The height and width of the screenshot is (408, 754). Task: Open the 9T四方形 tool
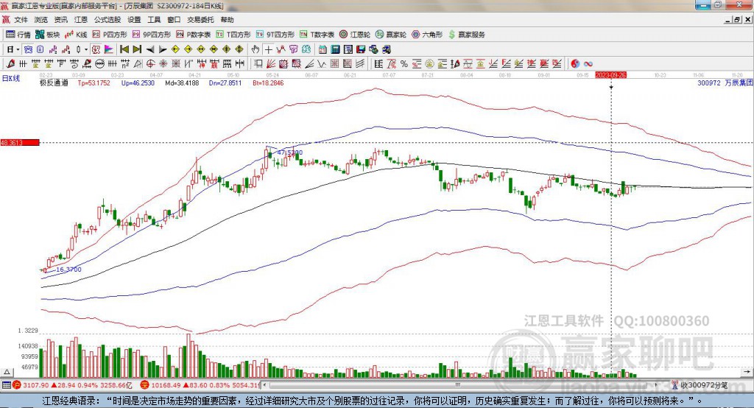[x=275, y=35]
